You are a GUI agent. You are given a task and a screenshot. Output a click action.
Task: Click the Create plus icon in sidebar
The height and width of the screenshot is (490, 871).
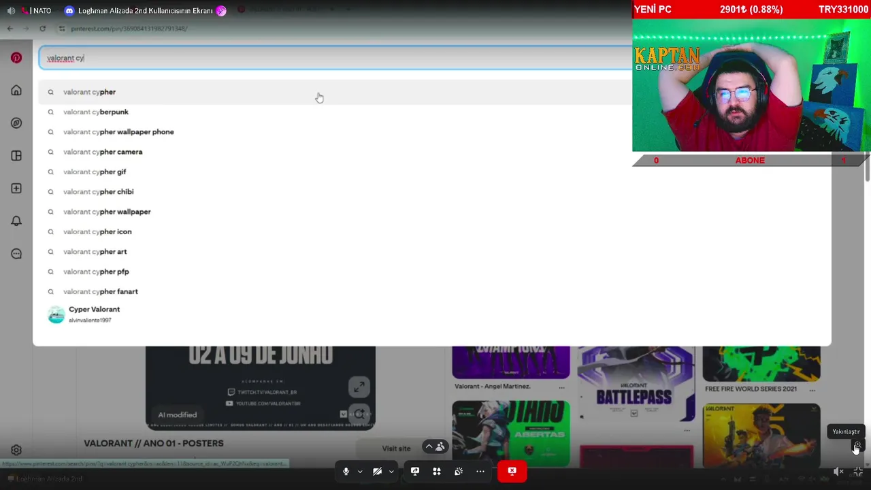(16, 189)
